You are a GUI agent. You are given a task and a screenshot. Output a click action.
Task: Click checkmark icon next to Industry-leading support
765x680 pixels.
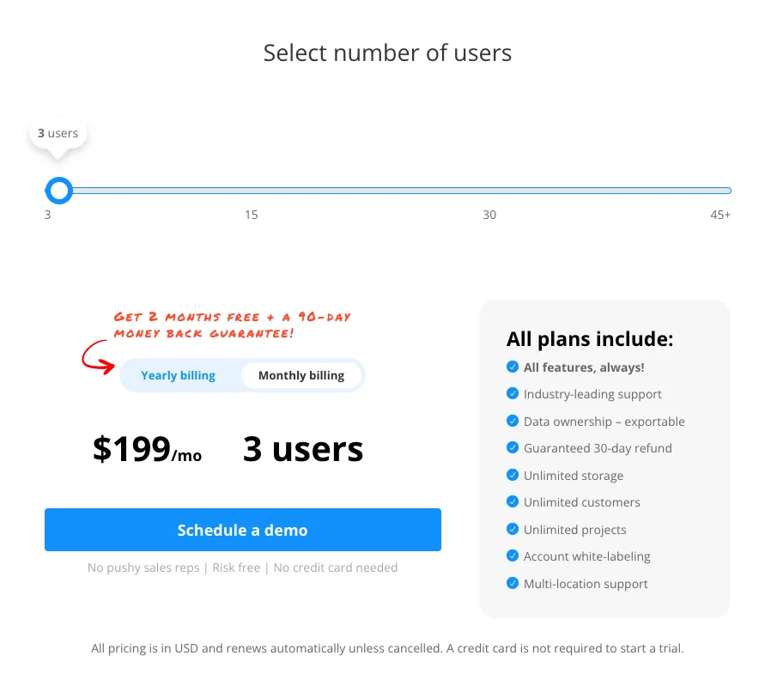(513, 394)
